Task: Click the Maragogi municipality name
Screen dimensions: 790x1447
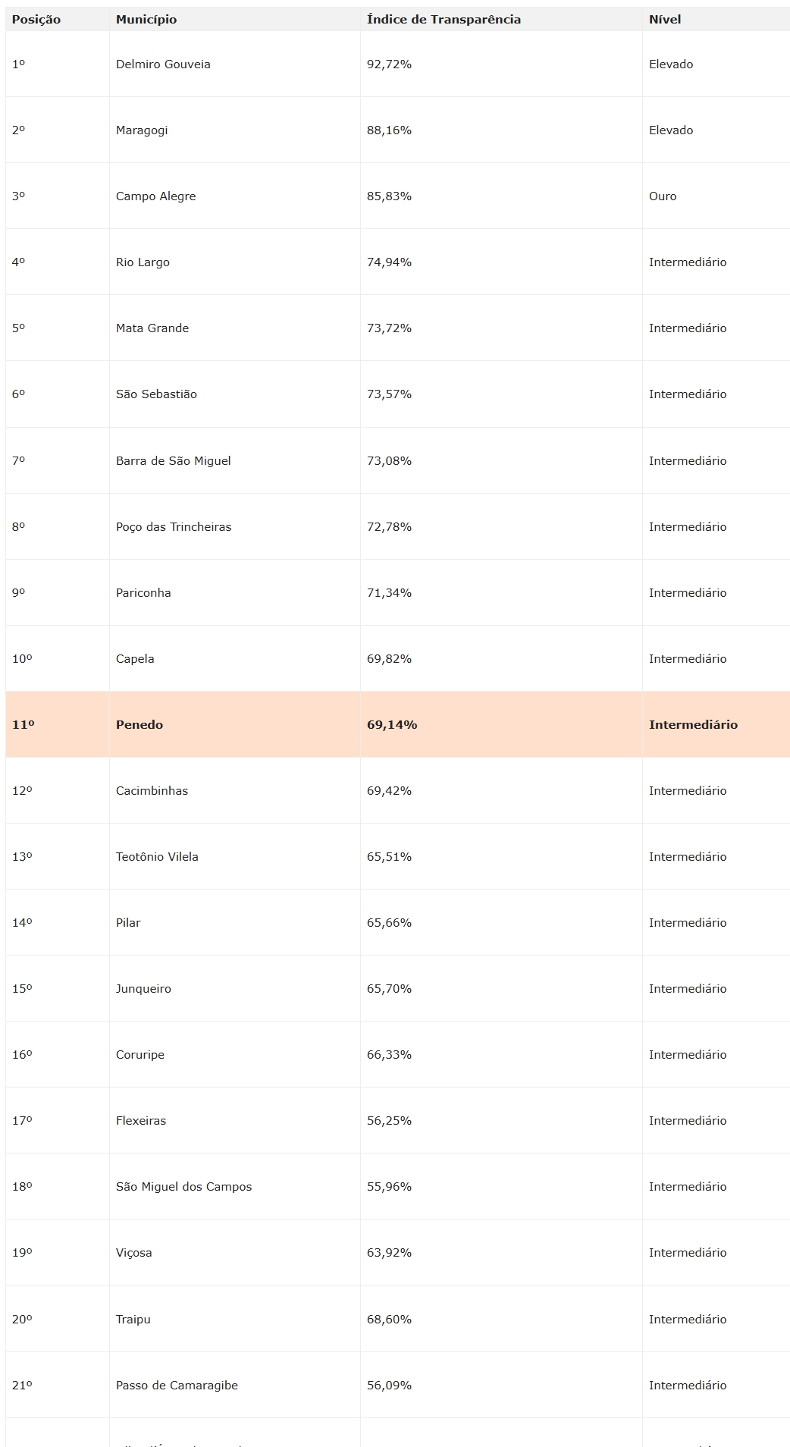Action: click(142, 130)
